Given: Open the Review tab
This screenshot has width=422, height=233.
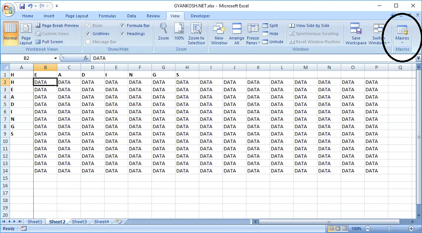Looking at the screenshot, I should pos(153,16).
